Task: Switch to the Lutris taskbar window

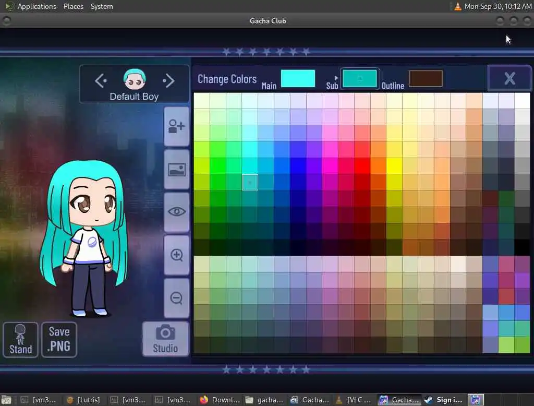Action: coord(83,400)
